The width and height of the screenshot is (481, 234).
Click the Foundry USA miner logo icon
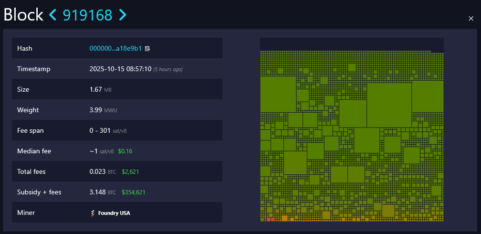click(93, 213)
